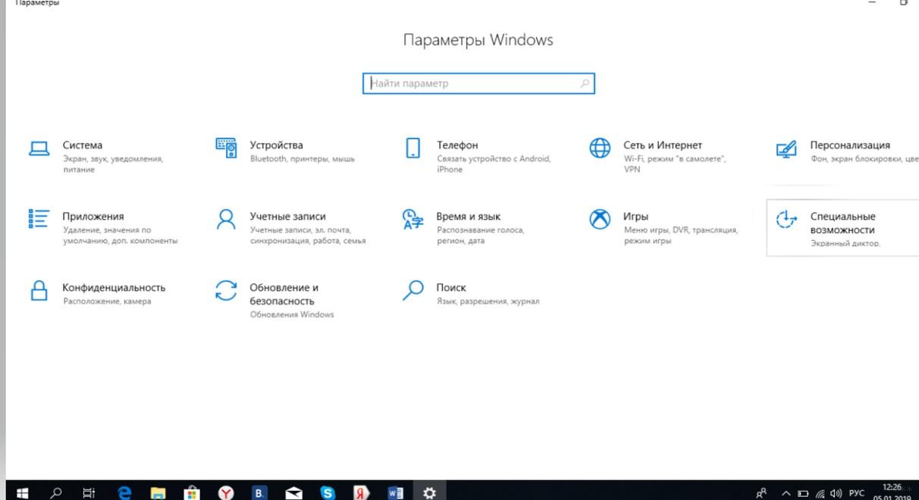Open Skype from the taskbar

coord(328,492)
